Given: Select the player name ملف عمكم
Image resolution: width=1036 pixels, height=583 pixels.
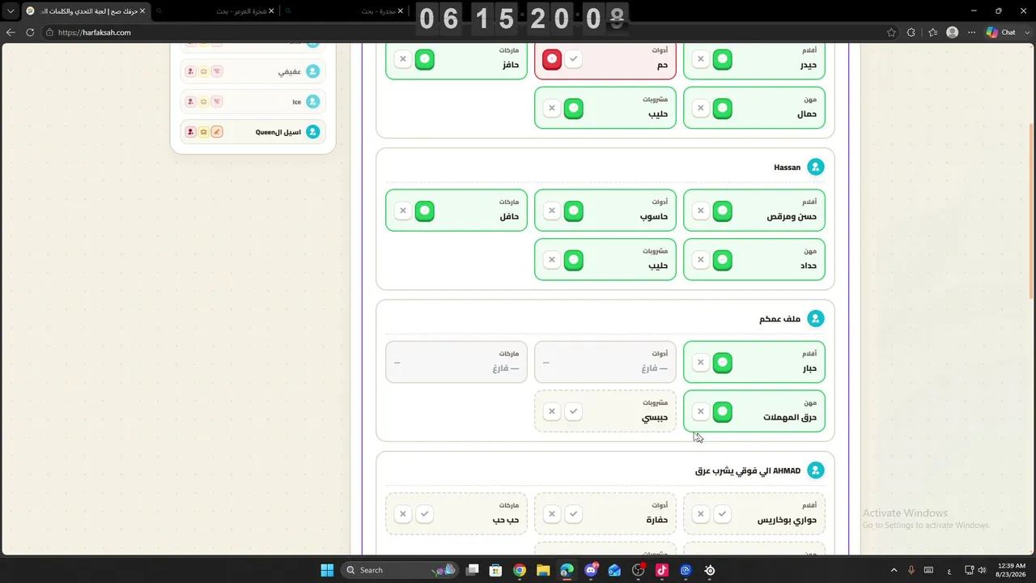Looking at the screenshot, I should 779,319.
